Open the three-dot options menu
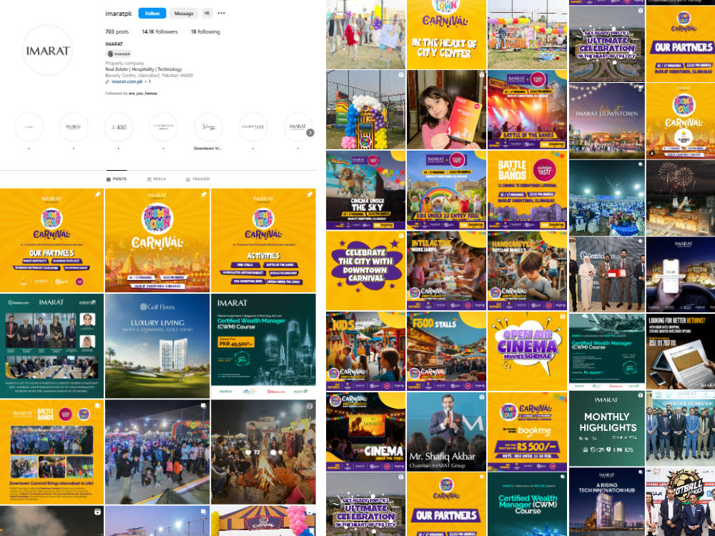This screenshot has width=715, height=536. [x=221, y=13]
